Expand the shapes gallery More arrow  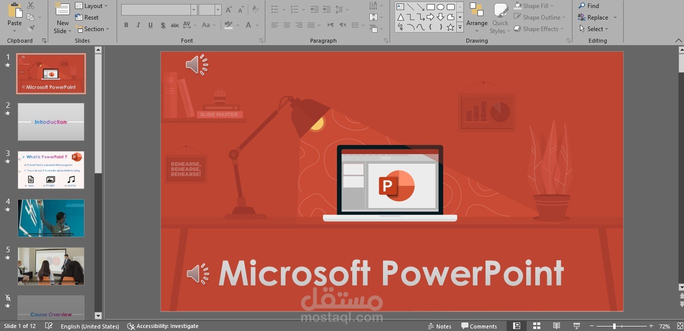coord(460,28)
